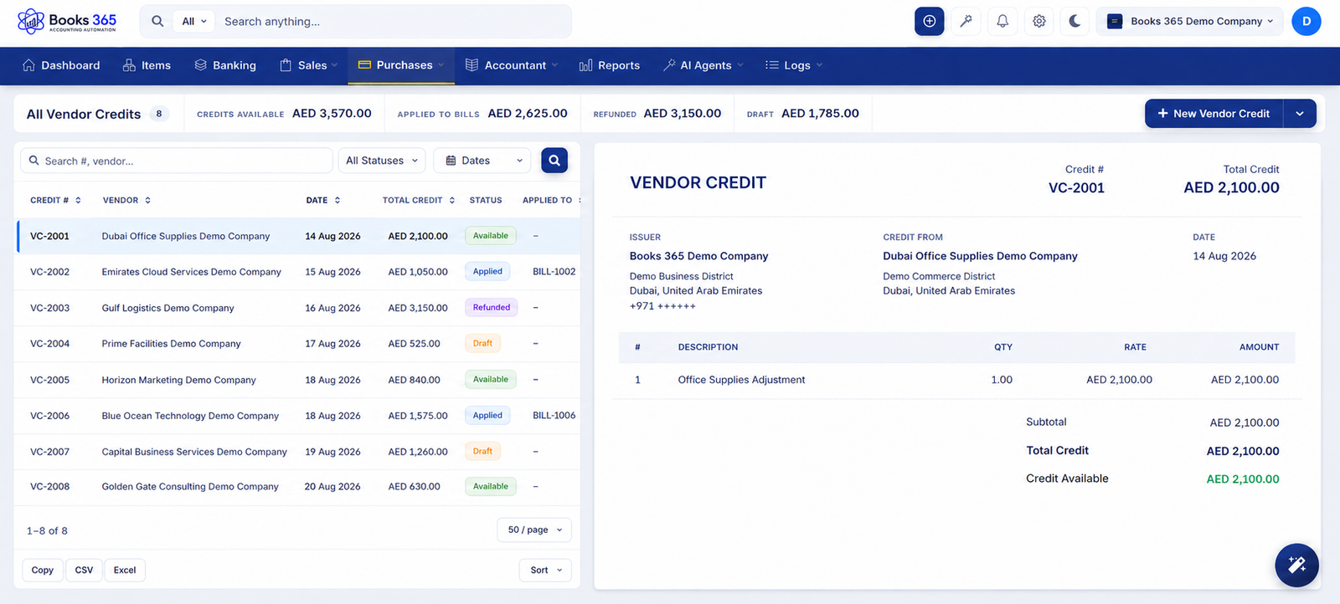The image size is (1340, 604).
Task: Click the Copy export button
Action: [x=43, y=571]
